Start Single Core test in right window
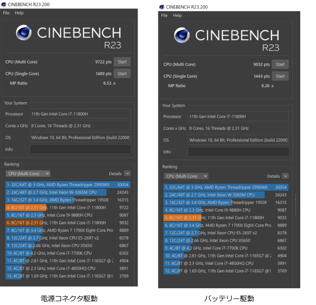316x305 pixels. 280,76
